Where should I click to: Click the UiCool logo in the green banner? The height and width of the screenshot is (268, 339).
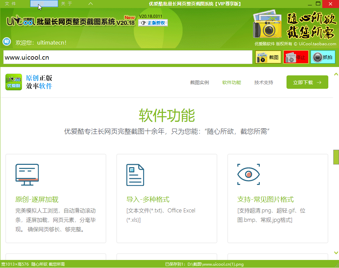(21, 21)
